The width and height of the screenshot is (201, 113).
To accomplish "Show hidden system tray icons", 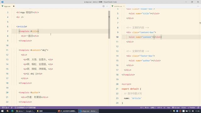I will pyautogui.click(x=171, y=111).
